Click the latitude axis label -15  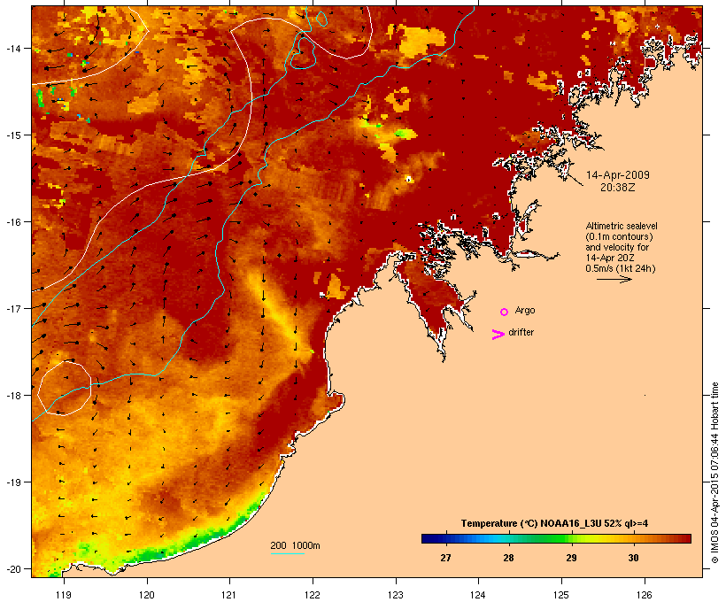point(13,135)
